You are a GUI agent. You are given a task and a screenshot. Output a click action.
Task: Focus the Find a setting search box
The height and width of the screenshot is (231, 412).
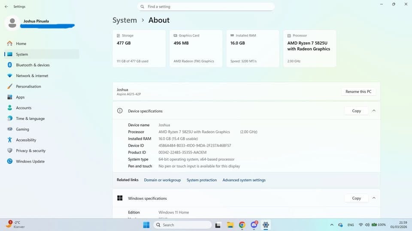206,6
